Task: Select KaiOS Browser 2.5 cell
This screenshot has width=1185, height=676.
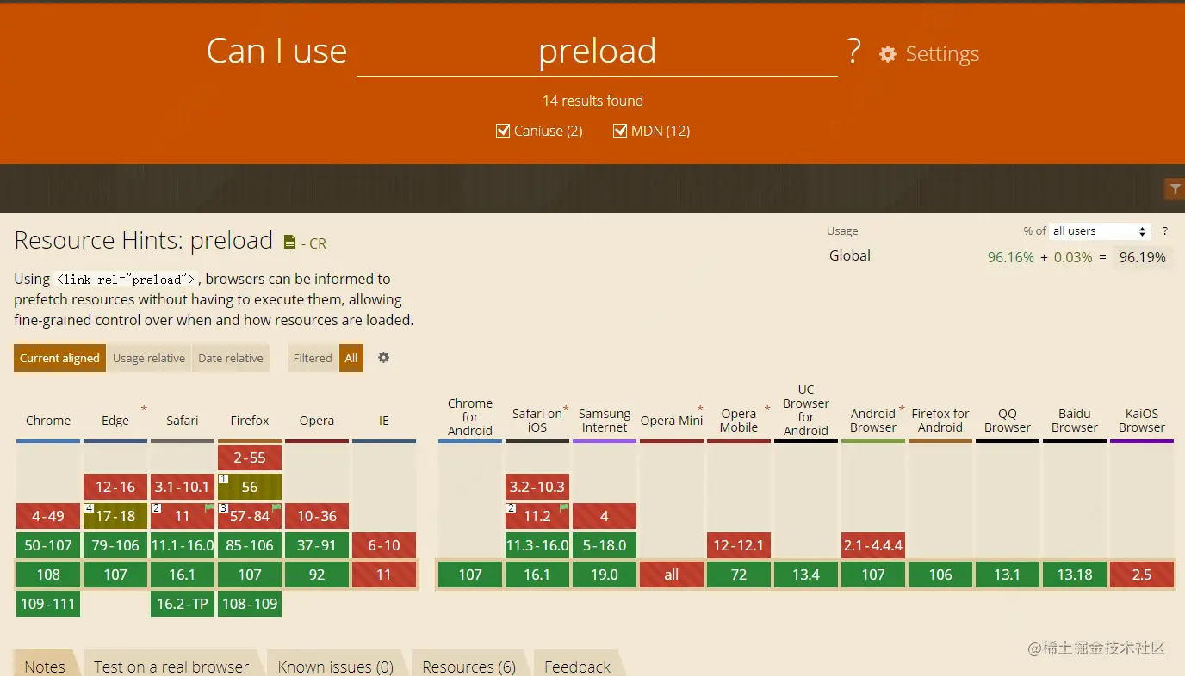Action: [1142, 575]
